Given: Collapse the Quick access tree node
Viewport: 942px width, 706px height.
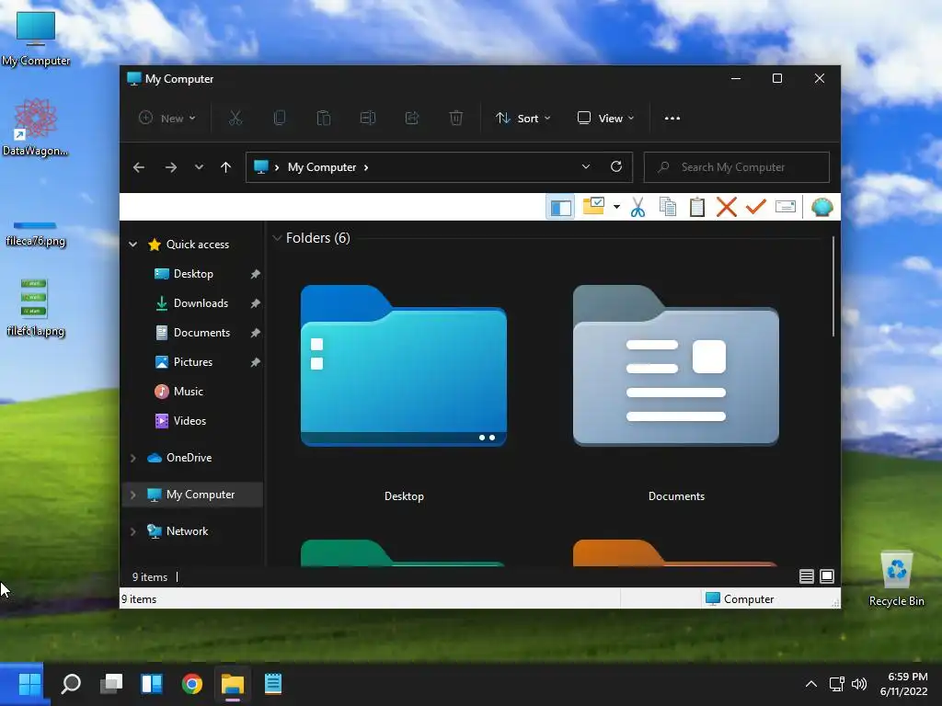Looking at the screenshot, I should click(132, 245).
